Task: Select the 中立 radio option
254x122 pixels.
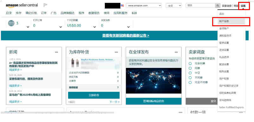Action: coord(190,73)
